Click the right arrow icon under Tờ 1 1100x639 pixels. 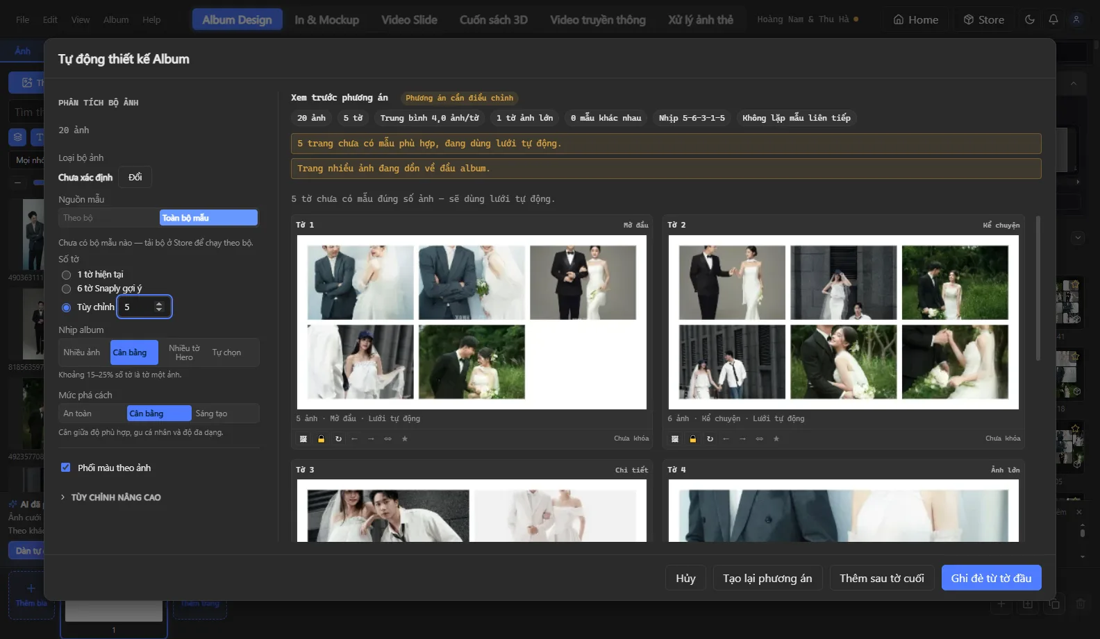371,438
